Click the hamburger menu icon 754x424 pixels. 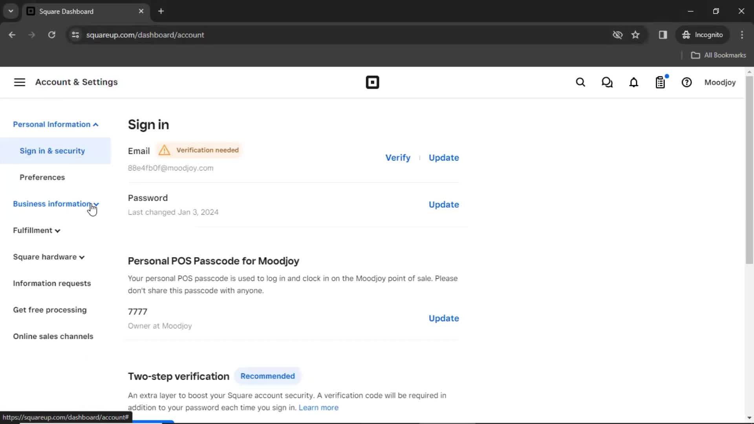tap(19, 82)
